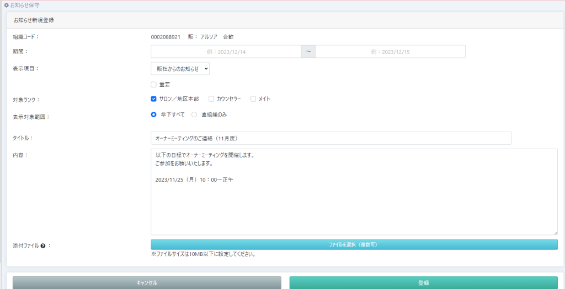Click the ～ separator between date fields

point(308,52)
